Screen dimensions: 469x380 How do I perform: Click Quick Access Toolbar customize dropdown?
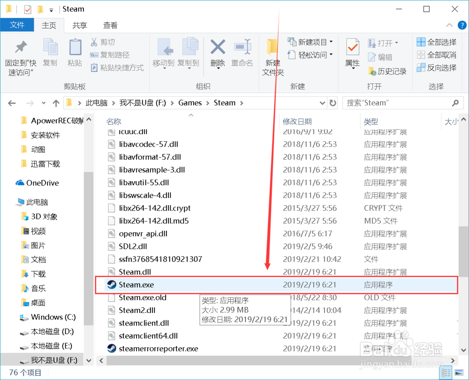(51, 10)
